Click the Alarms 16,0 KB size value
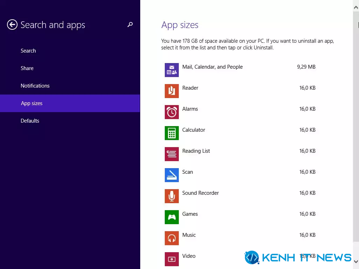The width and height of the screenshot is (359, 269). coord(307,109)
